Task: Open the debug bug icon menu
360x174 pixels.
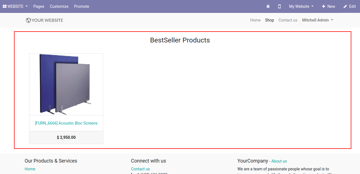Action: (268, 6)
